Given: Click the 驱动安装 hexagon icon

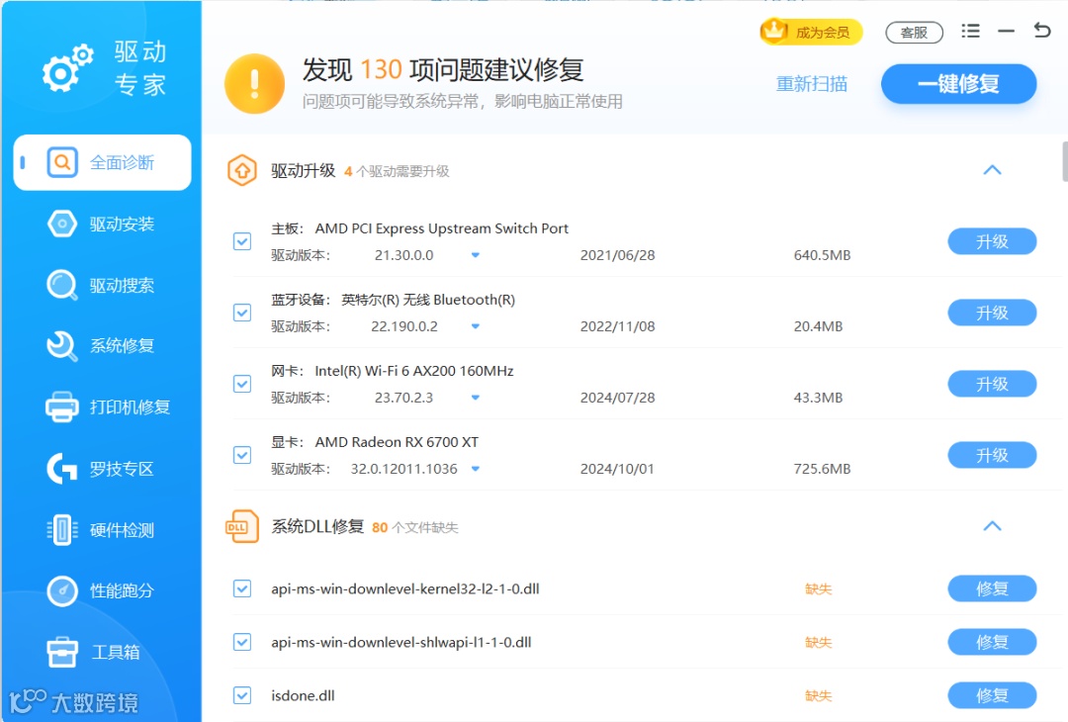Looking at the screenshot, I should [x=62, y=224].
